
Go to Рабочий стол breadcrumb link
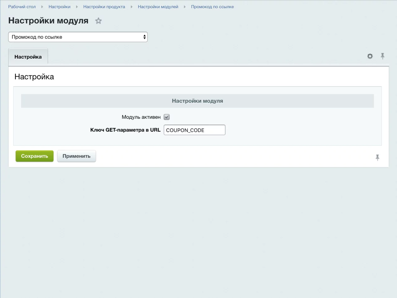[x=22, y=7]
